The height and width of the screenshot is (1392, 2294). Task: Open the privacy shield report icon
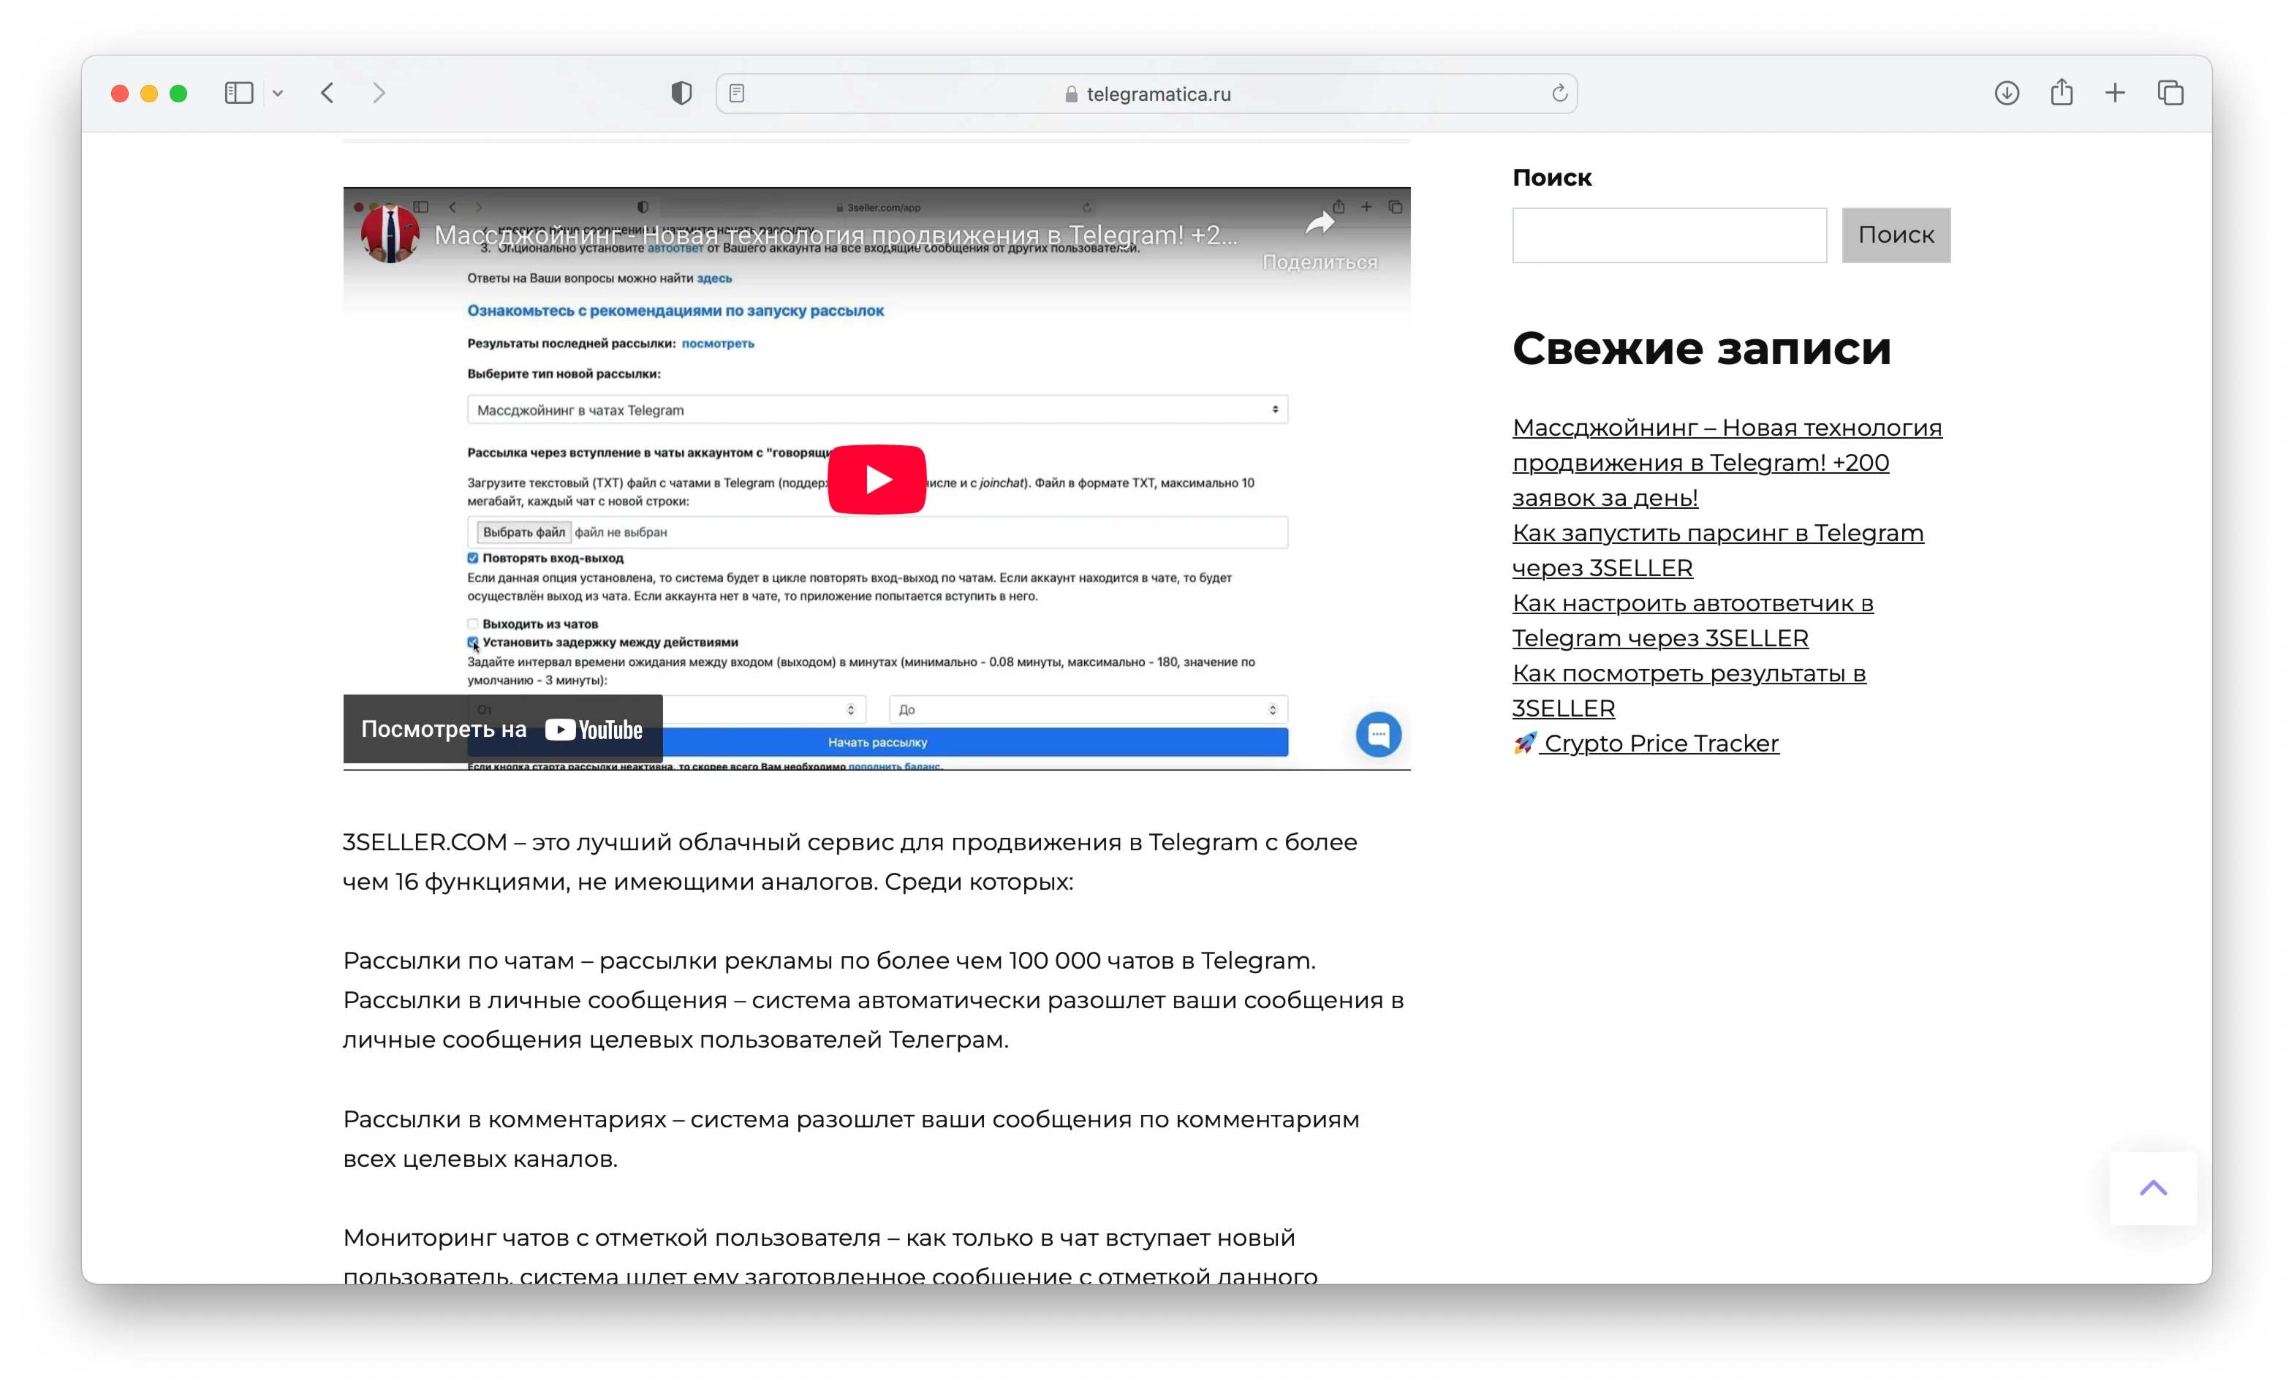pos(681,93)
